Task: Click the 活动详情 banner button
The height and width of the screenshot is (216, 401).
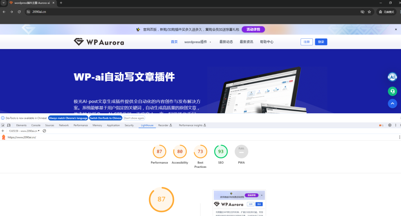Action: tap(253, 29)
